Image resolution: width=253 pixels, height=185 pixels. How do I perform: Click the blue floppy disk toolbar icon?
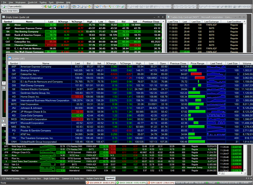(x=62, y=7)
